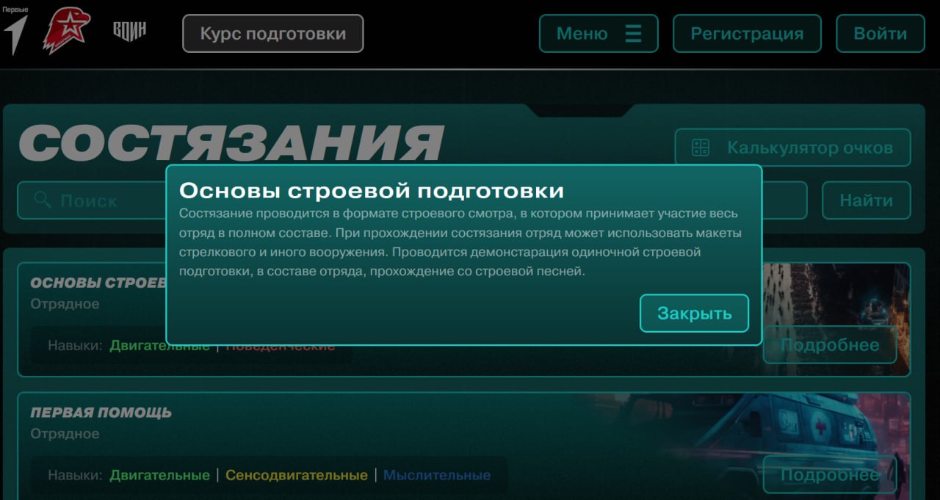This screenshot has height=500, width=940.
Task: Click the red star eagle logo
Action: [66, 32]
